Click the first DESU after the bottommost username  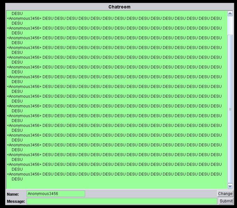click(48, 174)
